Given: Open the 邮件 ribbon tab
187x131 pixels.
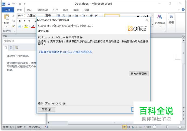Looking at the screenshot, I should pyautogui.click(x=66, y=10).
